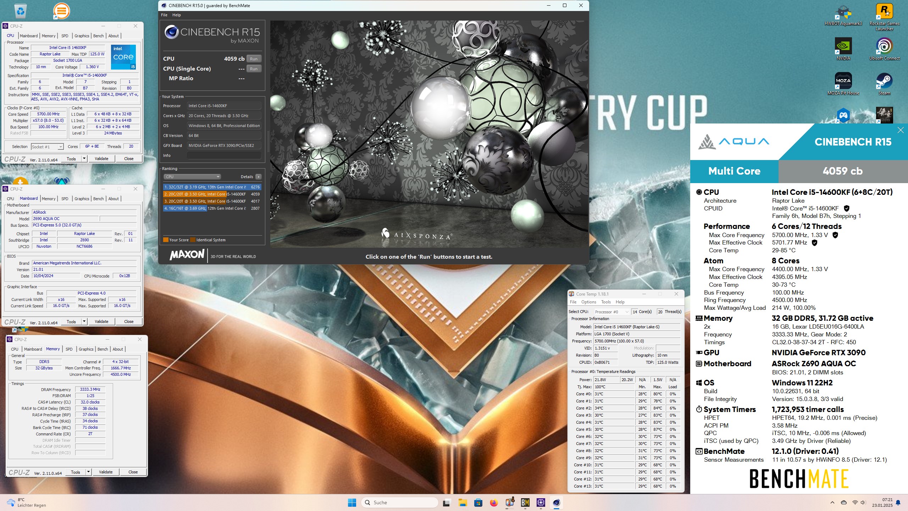Switch to Core Temp in the taskbar
This screenshot has height=511, width=908.
pyautogui.click(x=510, y=502)
